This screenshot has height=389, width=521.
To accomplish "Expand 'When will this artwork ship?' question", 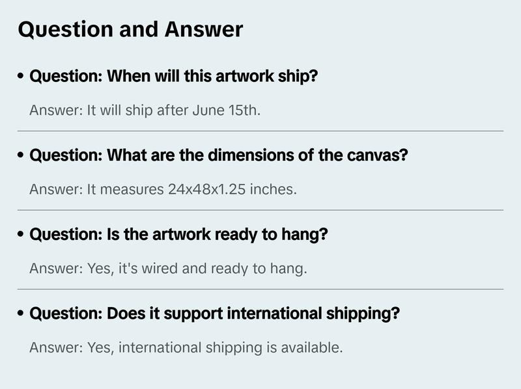I will click(x=174, y=76).
